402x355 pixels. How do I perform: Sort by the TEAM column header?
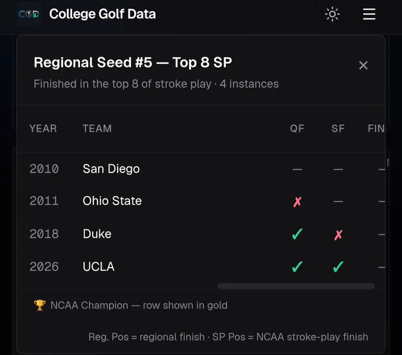point(97,129)
